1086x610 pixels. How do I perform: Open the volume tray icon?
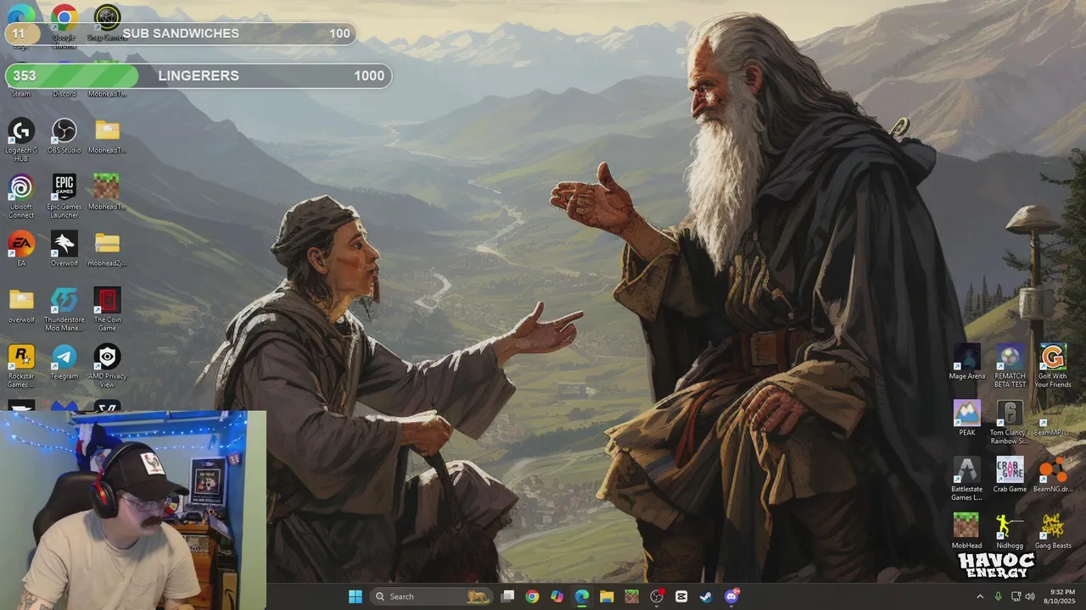coord(1030,596)
